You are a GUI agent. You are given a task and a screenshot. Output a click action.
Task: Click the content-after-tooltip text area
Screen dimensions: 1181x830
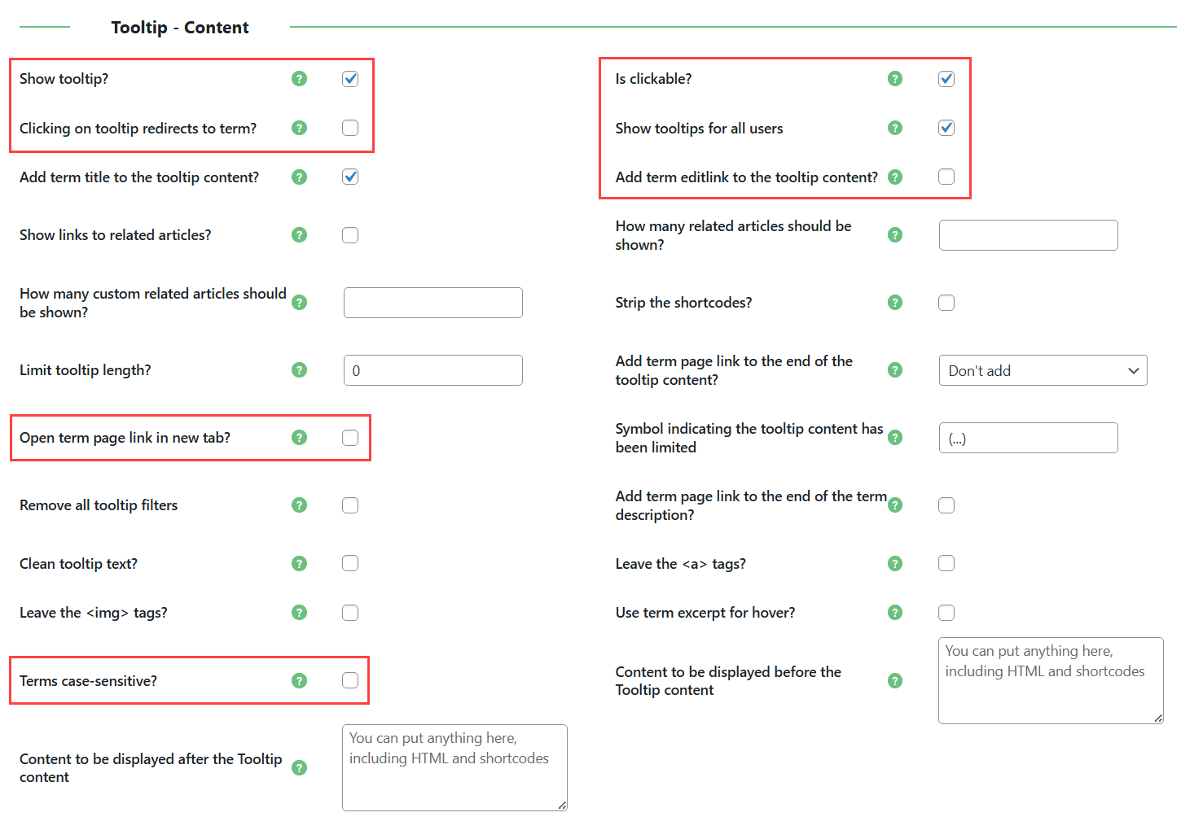point(454,767)
